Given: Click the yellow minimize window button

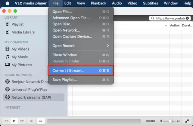Looking at the screenshot, I should click(10, 11).
